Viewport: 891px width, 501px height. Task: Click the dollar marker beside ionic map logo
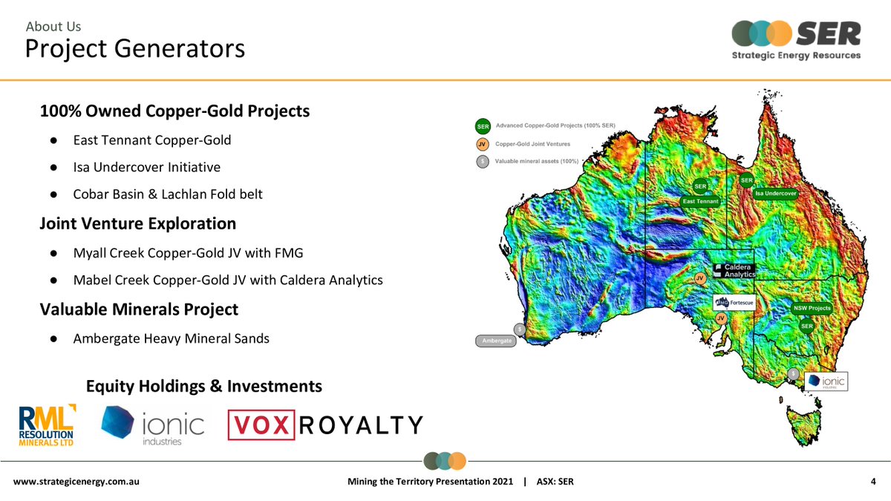tap(794, 373)
